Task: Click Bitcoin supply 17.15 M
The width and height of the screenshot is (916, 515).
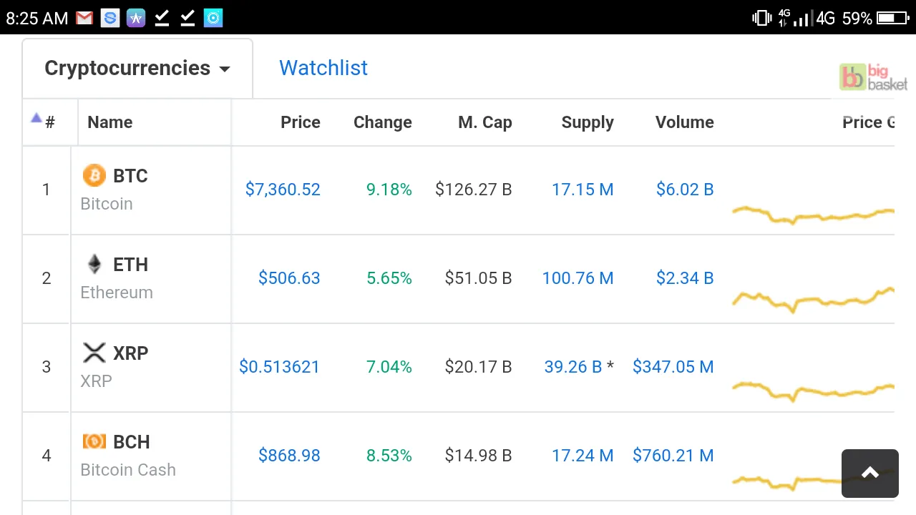Action: 583,190
